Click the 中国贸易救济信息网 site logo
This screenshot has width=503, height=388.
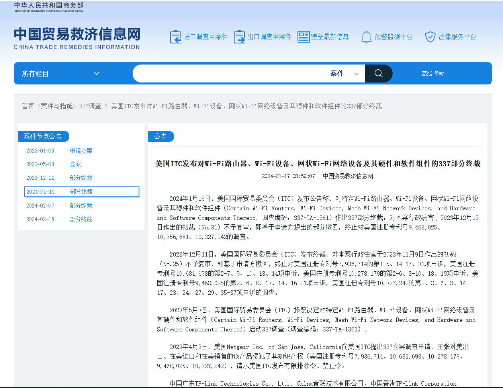coord(77,38)
